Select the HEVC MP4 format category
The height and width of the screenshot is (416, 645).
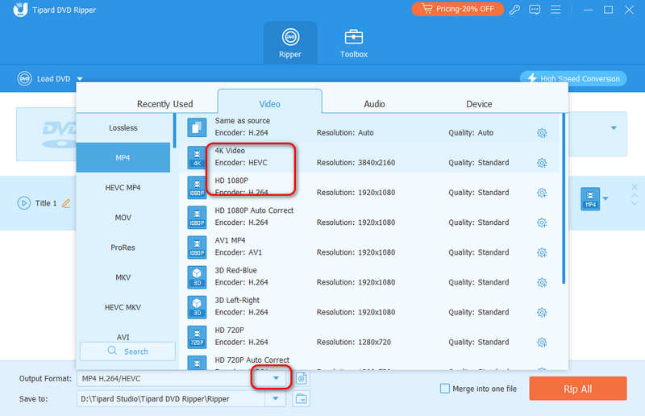(x=123, y=188)
